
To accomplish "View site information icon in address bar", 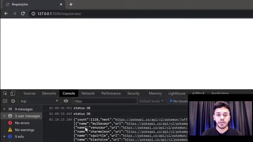I will click(33, 14).
